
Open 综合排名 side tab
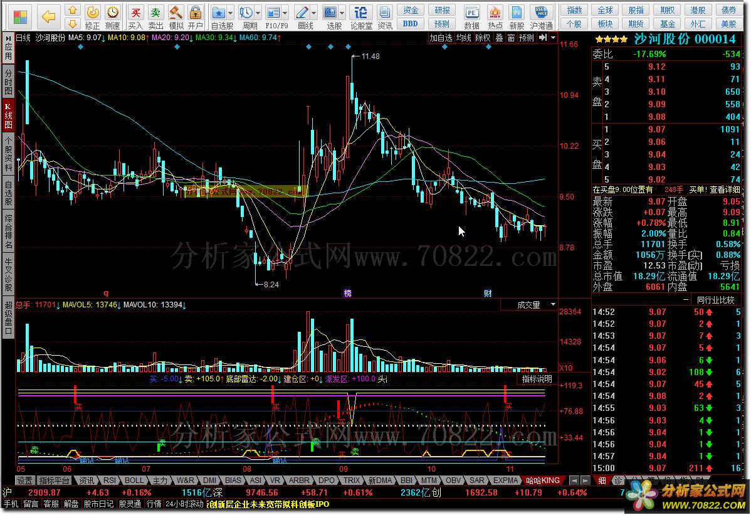point(8,231)
